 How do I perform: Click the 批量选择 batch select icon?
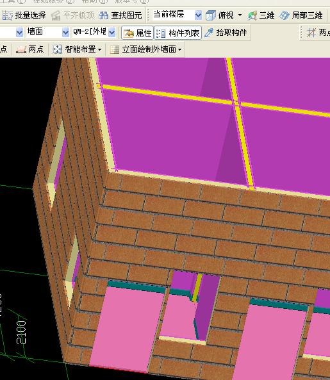tap(7, 15)
